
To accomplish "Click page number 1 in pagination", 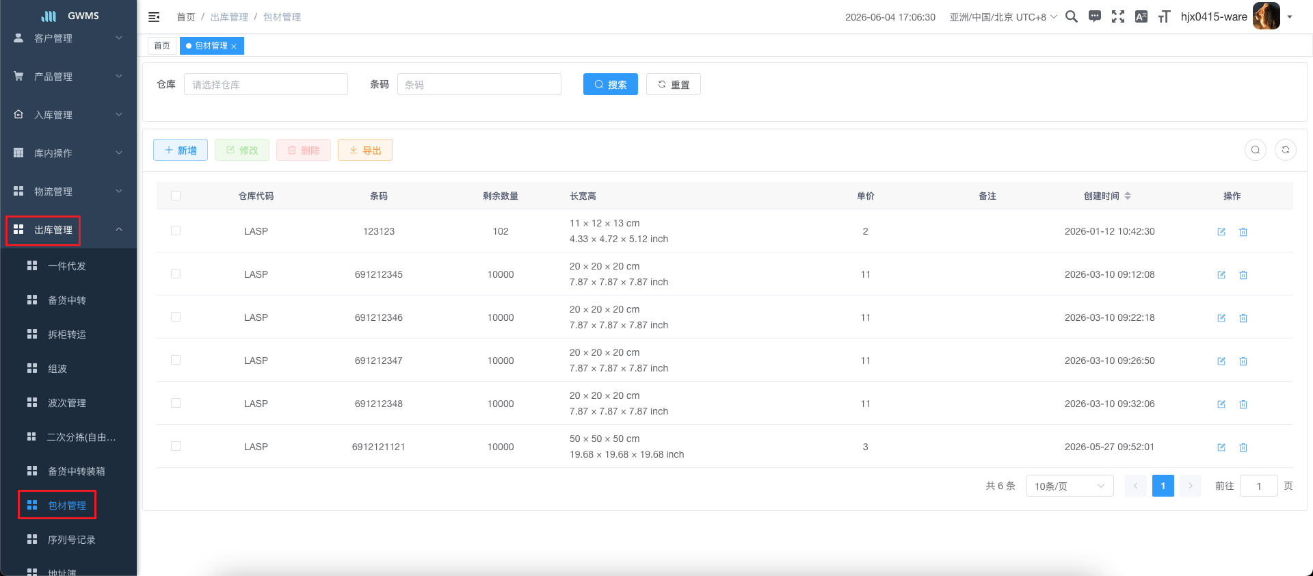I will pos(1163,486).
